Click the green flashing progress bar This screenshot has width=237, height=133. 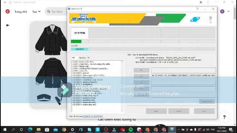[x=76, y=41]
